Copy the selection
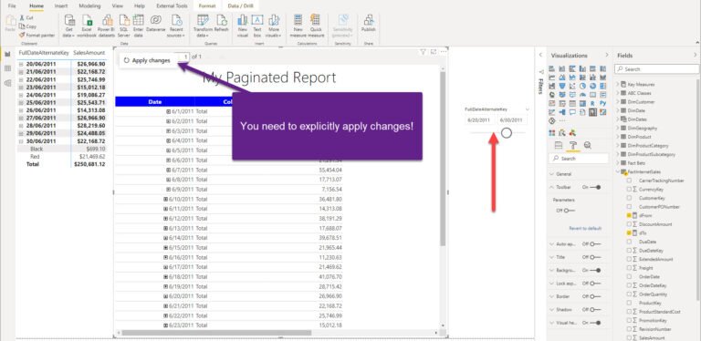The image size is (701, 341). [x=27, y=26]
